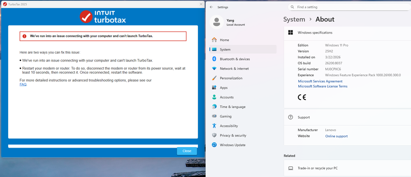Image resolution: width=411 pixels, height=177 pixels.
Task: Open Lenovo Online support link
Action: [336, 136]
